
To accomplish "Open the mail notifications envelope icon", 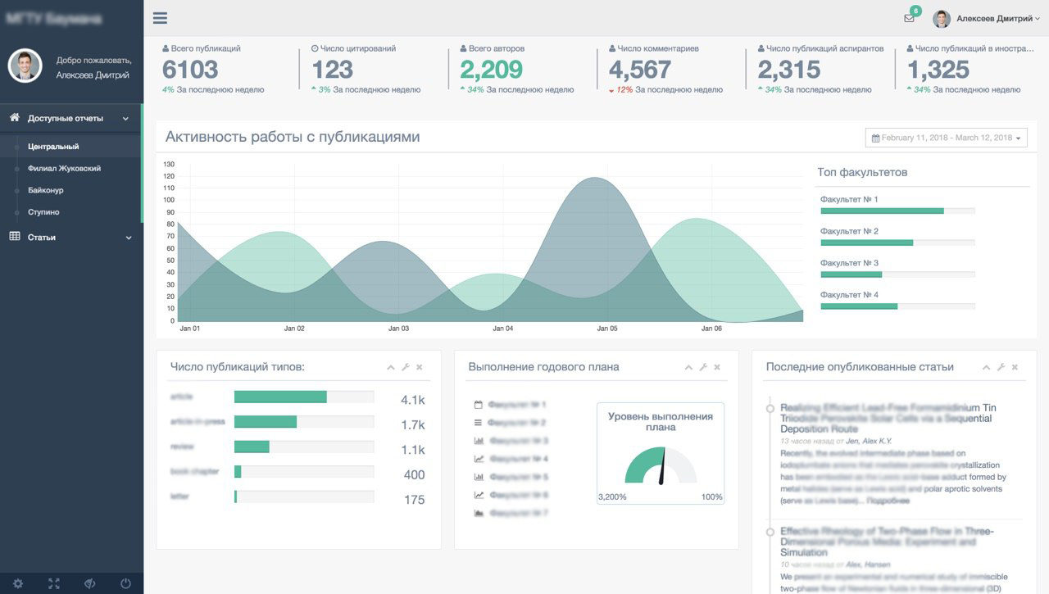I will 909,18.
